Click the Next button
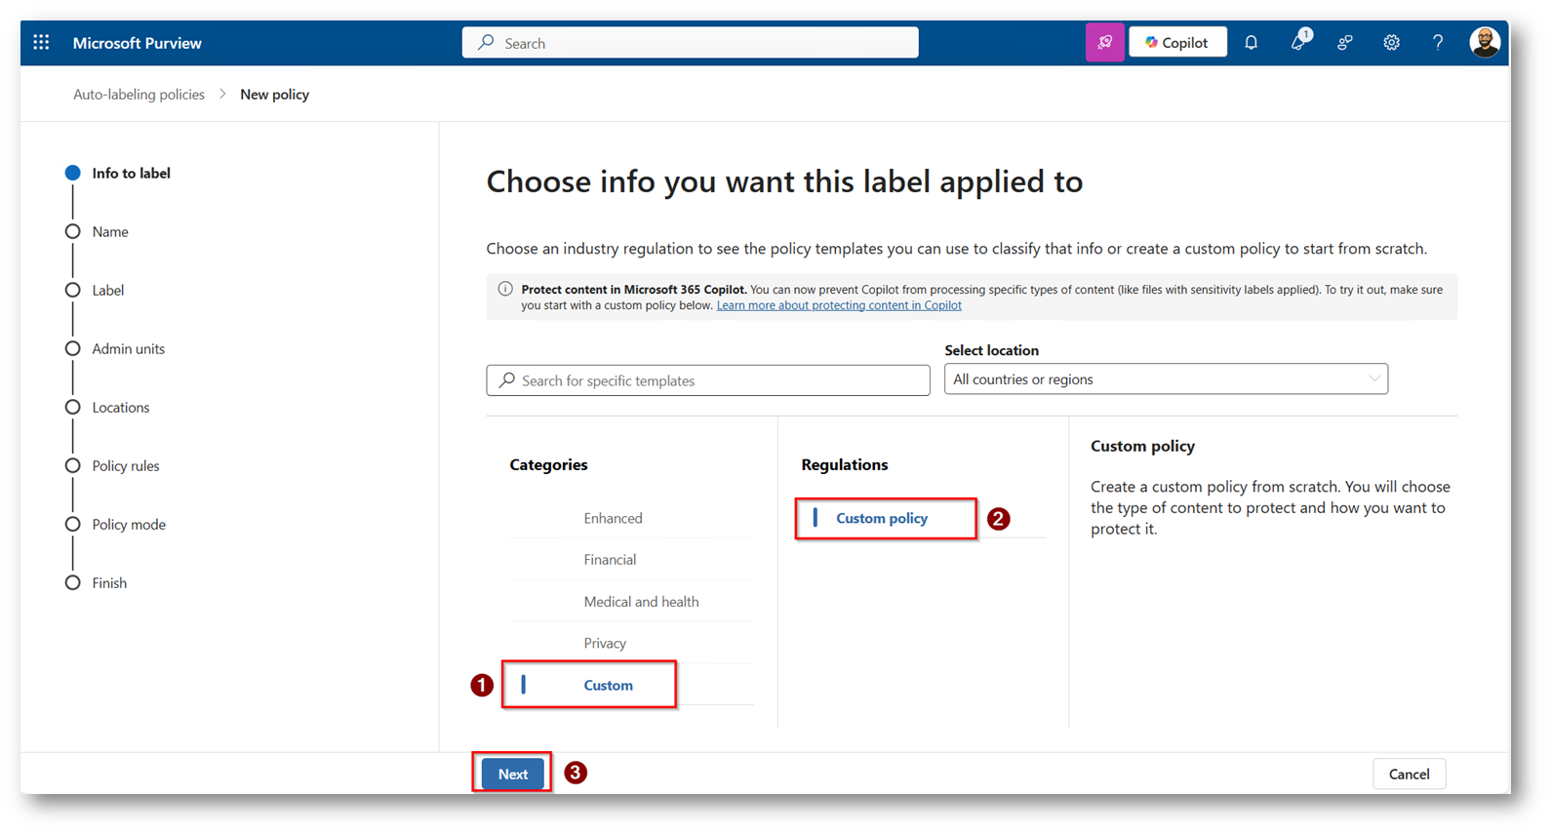 [x=513, y=775]
